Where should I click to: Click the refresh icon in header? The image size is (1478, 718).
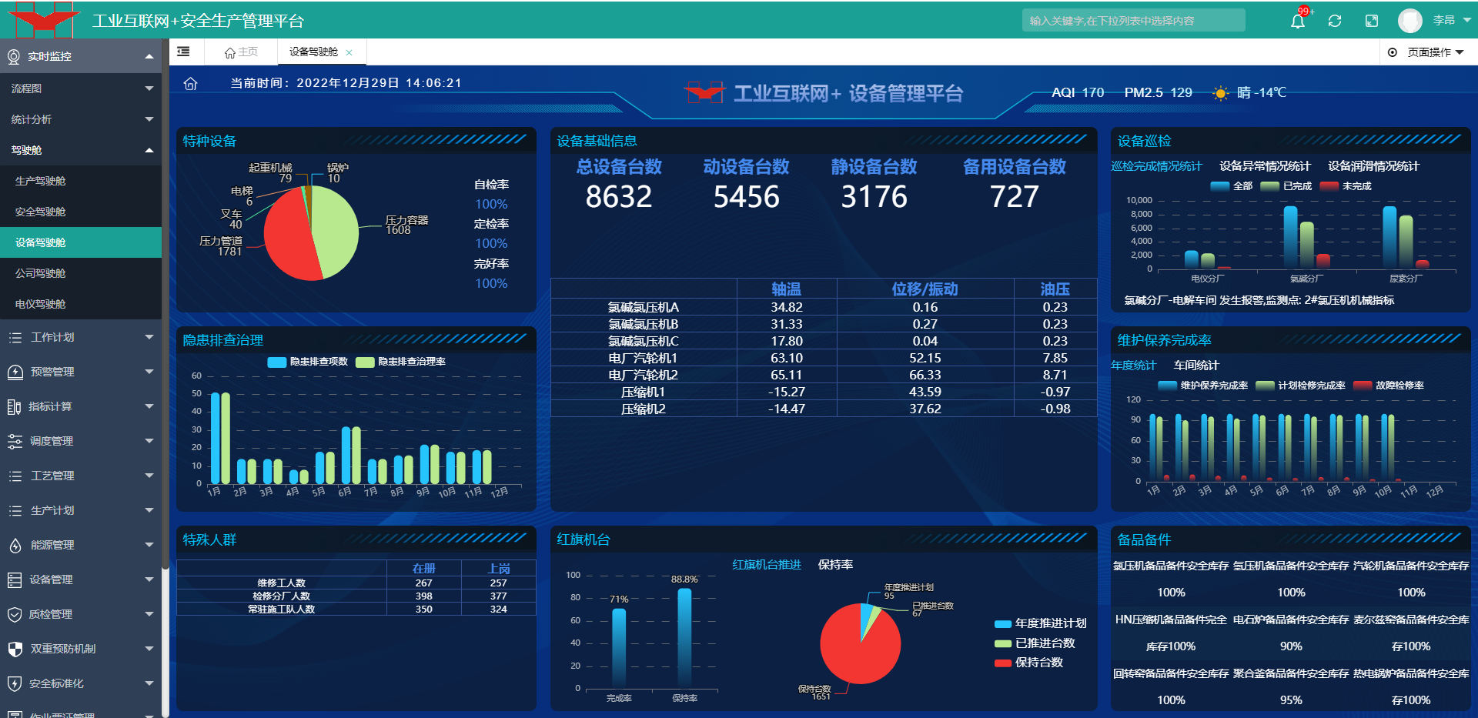pyautogui.click(x=1335, y=21)
